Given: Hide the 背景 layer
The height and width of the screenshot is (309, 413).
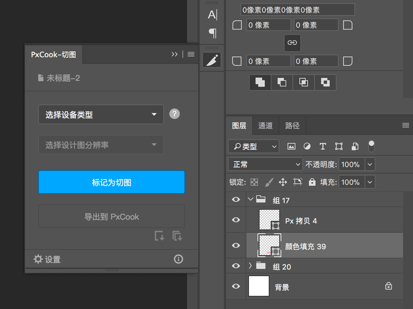Looking at the screenshot, I should pos(236,286).
